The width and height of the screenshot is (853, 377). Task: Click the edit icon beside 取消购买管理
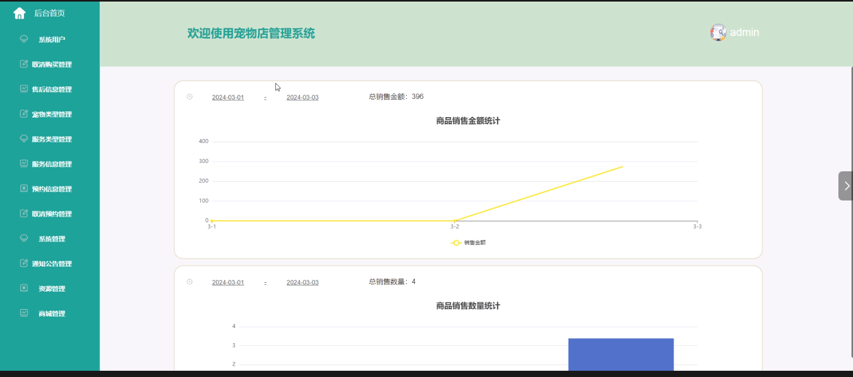(24, 64)
